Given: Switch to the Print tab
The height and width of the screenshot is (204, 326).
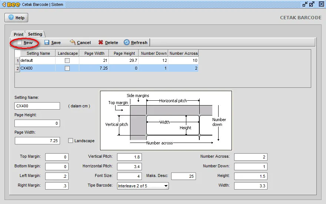Looking at the screenshot, I should tap(19, 34).
